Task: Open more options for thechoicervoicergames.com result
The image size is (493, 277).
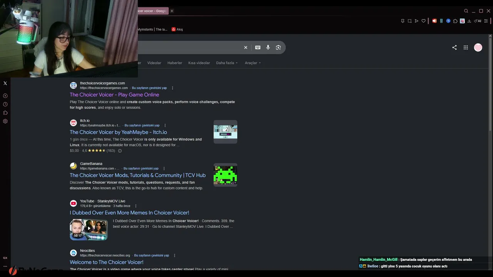Action: click(x=172, y=88)
